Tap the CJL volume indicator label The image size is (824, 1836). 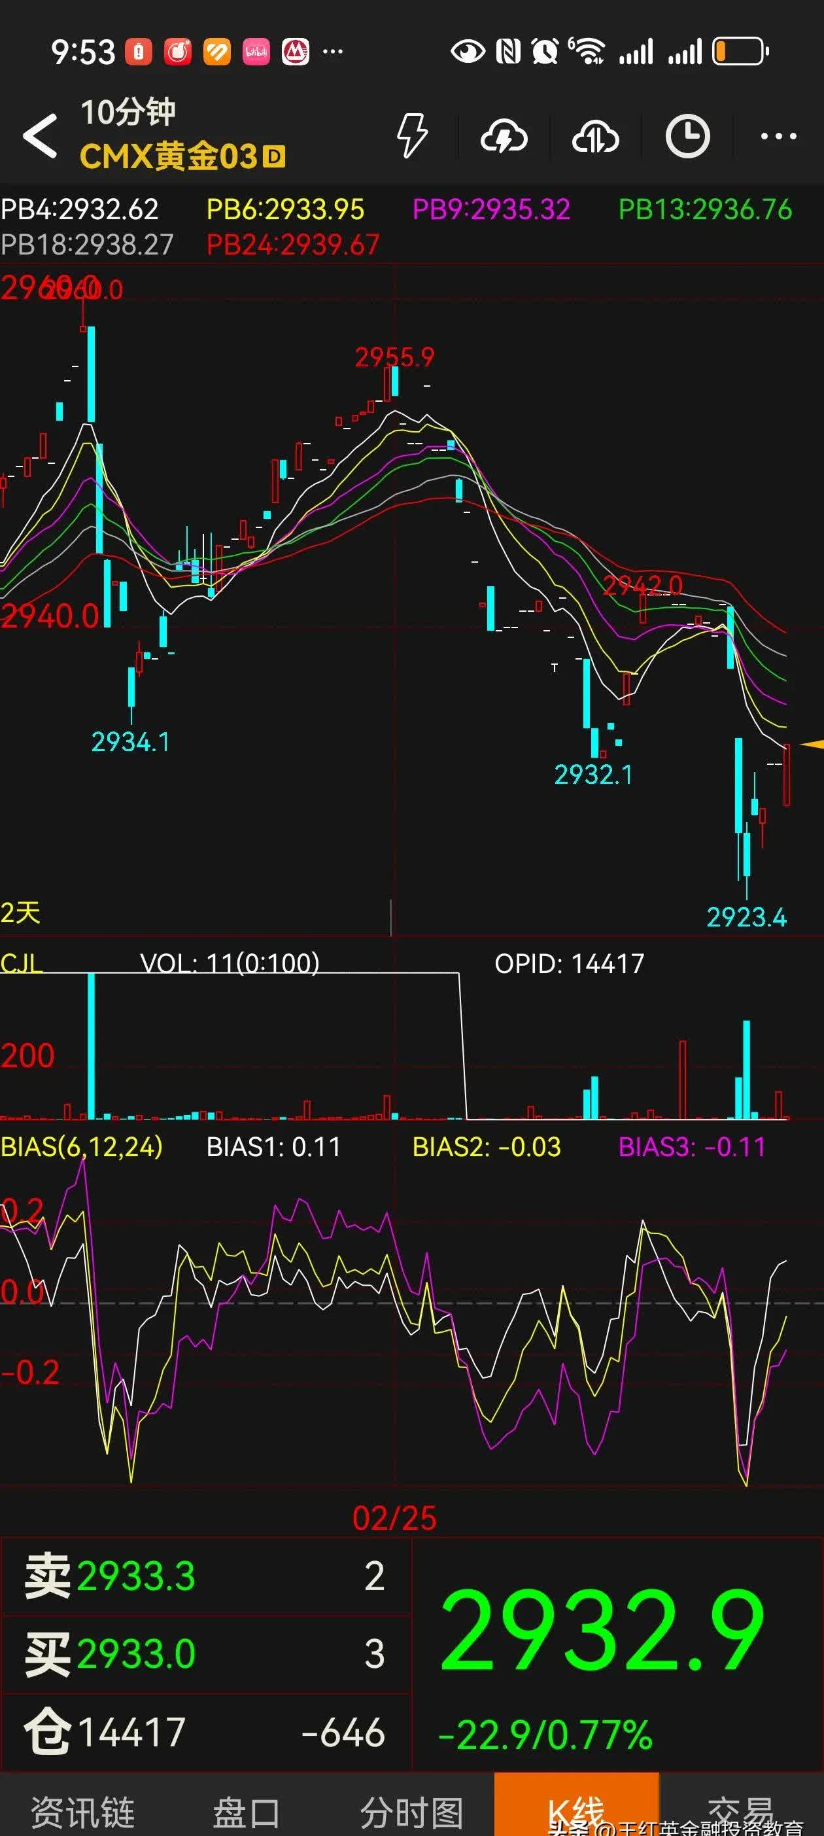click(x=22, y=963)
